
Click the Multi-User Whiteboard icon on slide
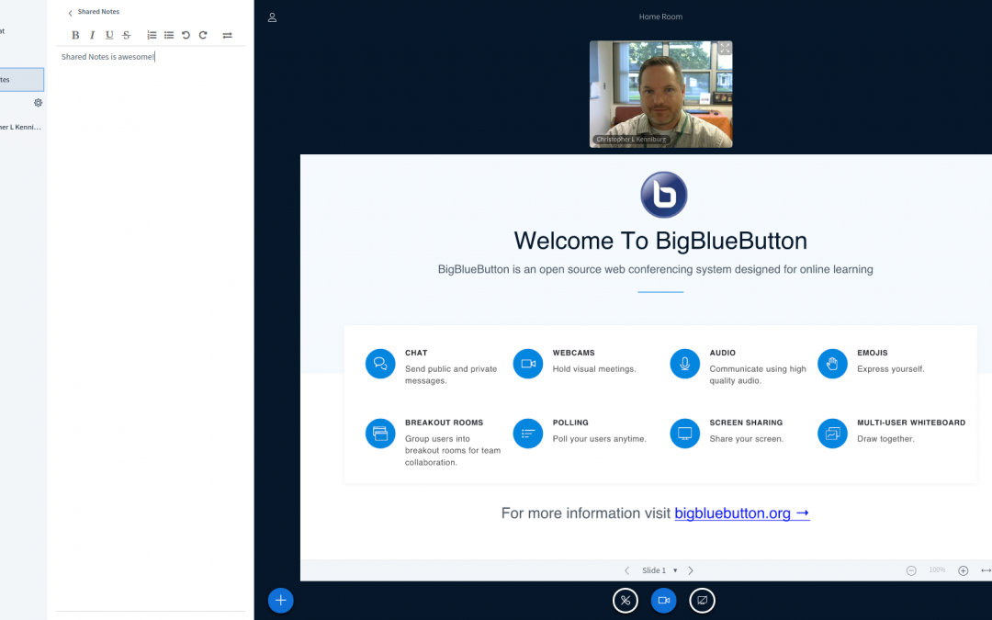tap(832, 434)
